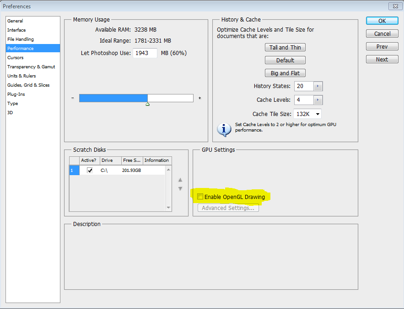Viewport: 404px width, 309px height.
Task: Select the Transparency & Gamut category
Action: 33,66
